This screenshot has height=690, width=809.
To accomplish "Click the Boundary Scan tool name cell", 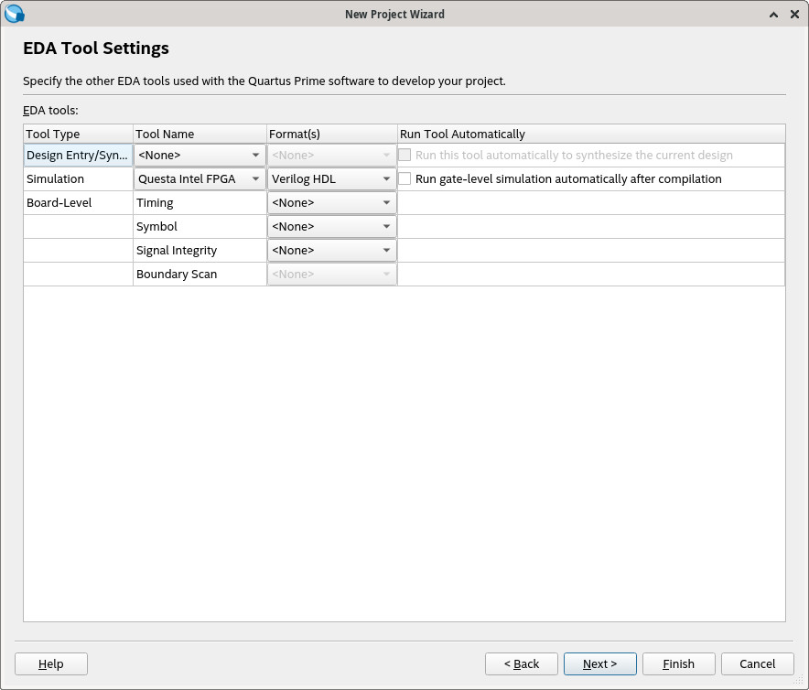I will [200, 274].
